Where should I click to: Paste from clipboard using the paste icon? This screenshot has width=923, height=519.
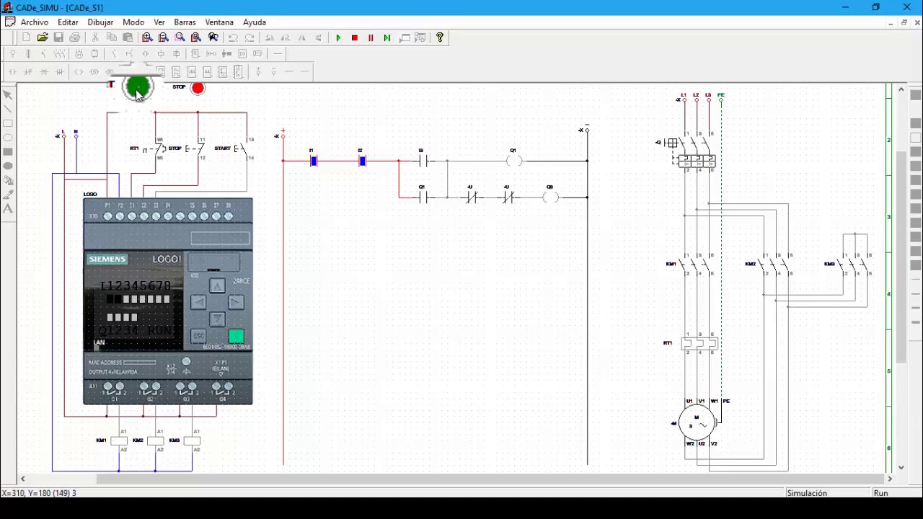pyautogui.click(x=128, y=37)
